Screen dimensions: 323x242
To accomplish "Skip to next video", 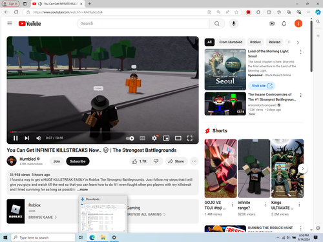I will coord(27,138).
